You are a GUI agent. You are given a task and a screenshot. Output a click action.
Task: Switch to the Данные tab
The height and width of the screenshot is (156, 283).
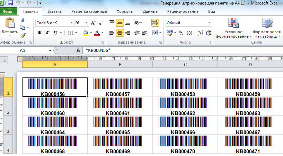(150, 11)
